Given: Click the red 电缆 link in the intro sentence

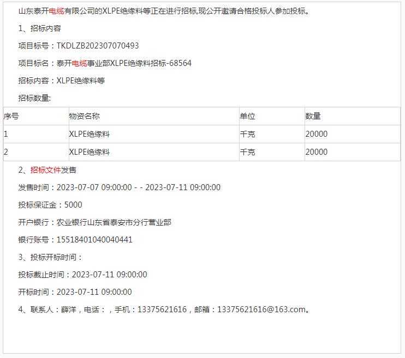Looking at the screenshot, I should click(56, 11).
